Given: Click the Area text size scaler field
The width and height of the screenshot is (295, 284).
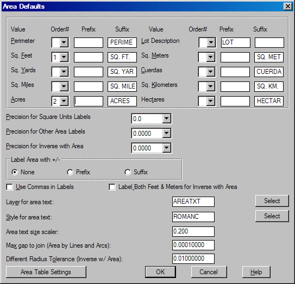Looking at the screenshot, I should point(193,231).
